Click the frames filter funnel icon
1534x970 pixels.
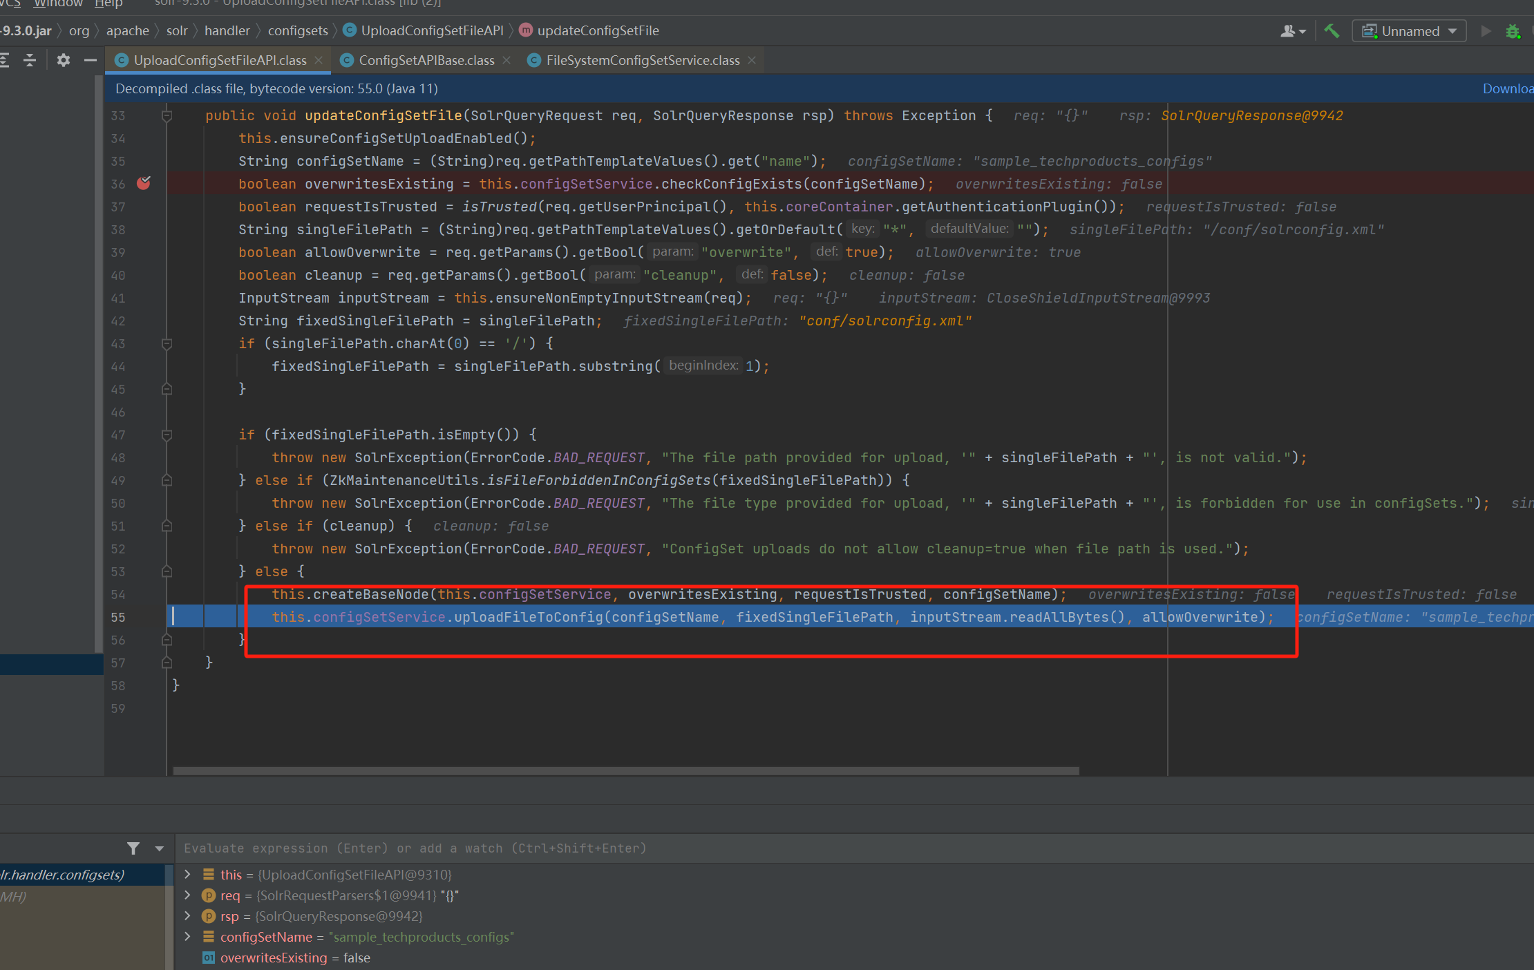pos(133,848)
